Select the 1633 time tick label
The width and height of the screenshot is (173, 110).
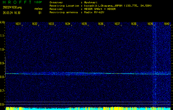point(51,24)
